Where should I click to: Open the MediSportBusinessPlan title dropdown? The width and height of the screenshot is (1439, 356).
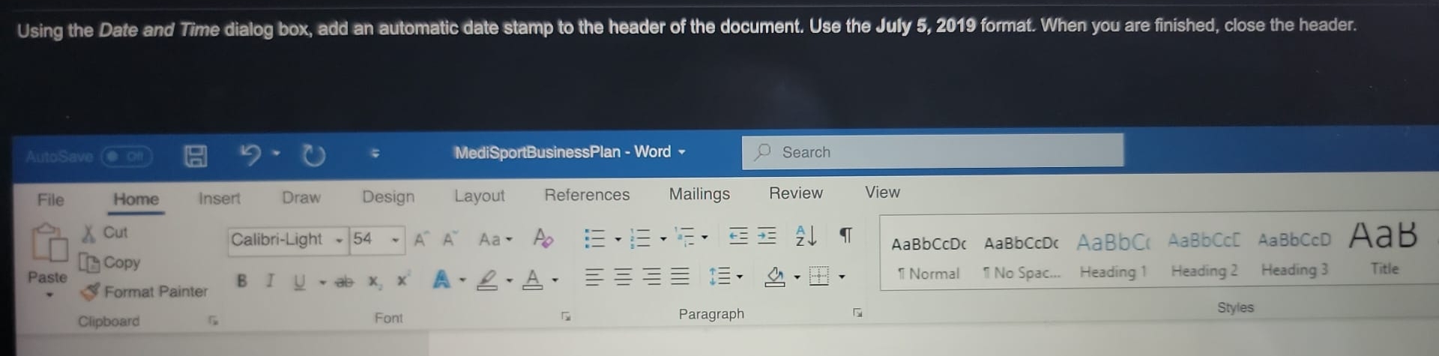point(682,151)
